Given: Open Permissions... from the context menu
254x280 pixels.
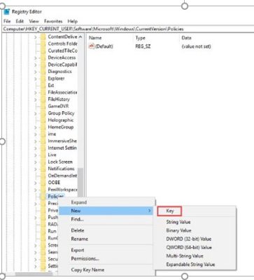Looking at the screenshot, I should point(85,258).
